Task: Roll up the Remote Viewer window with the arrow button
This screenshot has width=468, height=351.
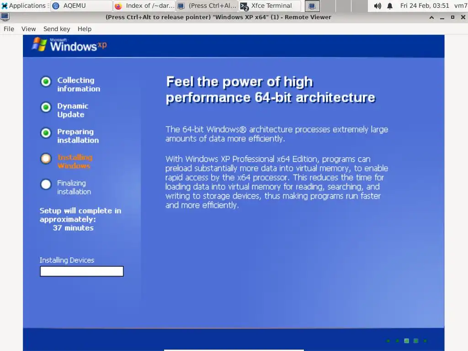Action: 431,17
